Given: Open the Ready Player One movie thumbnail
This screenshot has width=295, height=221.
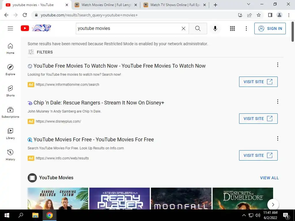Looking at the screenshot, I should tap(120, 199).
